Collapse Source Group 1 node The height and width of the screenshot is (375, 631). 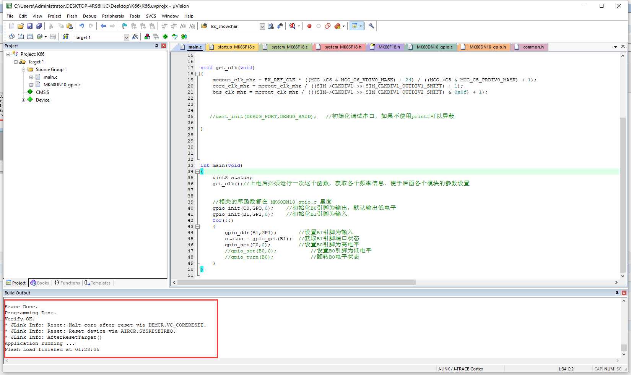pos(23,70)
